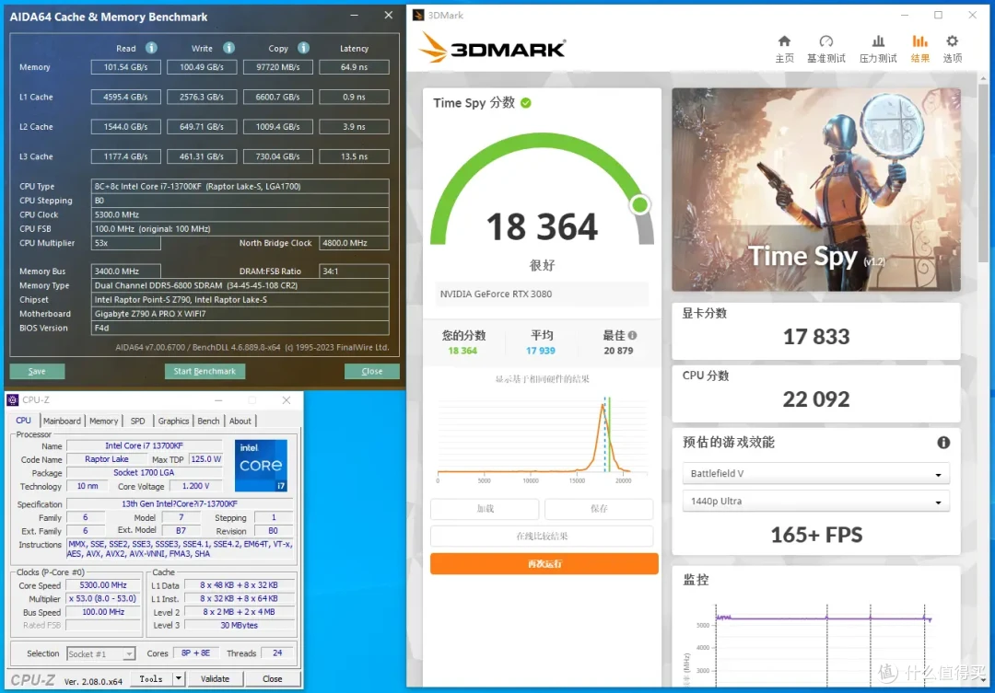Screen dimensions: 995x693
Task: Open the 1440p Ultra resolution dropdown
Action: click(x=815, y=501)
